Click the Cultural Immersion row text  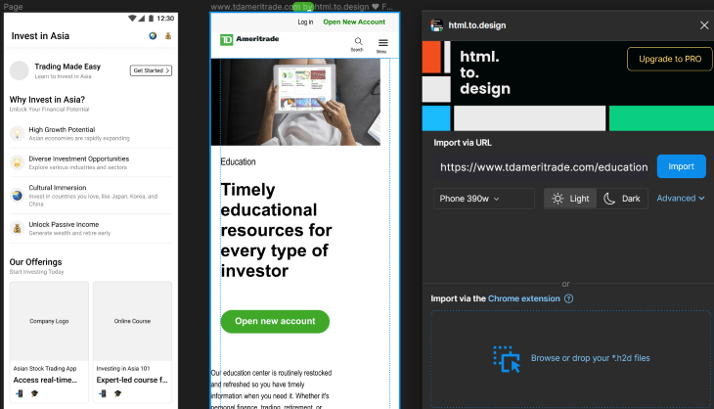coord(58,188)
